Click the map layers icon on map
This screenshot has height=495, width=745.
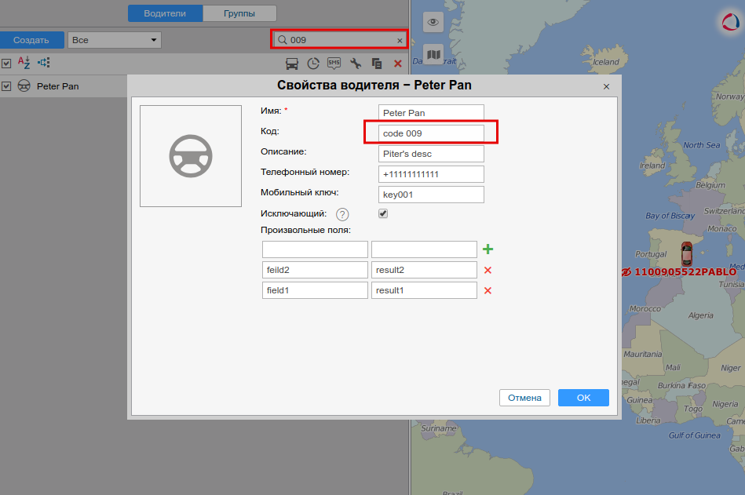[x=433, y=54]
